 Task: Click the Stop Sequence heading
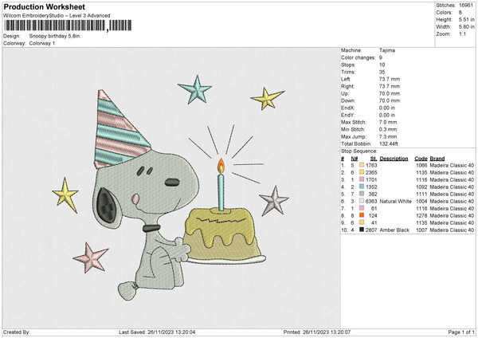359,151
